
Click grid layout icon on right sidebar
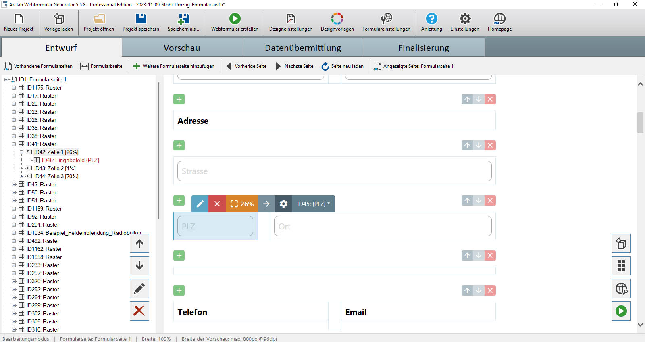click(x=621, y=266)
